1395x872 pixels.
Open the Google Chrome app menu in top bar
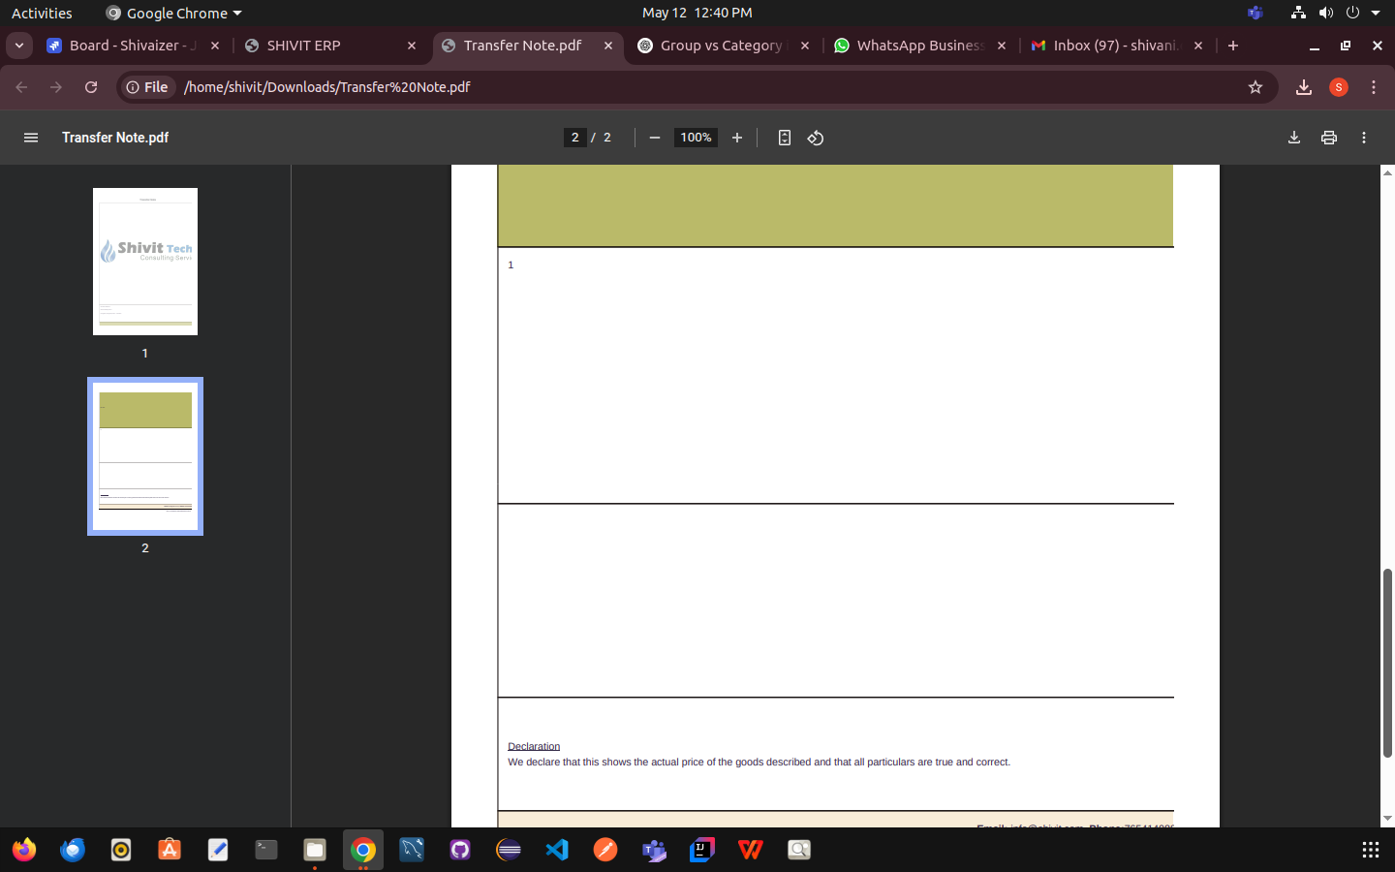point(174,14)
